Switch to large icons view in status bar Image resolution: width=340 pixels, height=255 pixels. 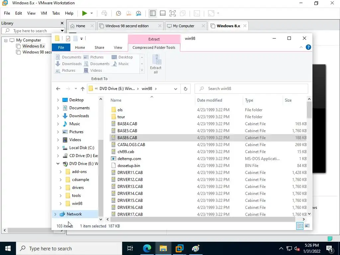pos(307,226)
